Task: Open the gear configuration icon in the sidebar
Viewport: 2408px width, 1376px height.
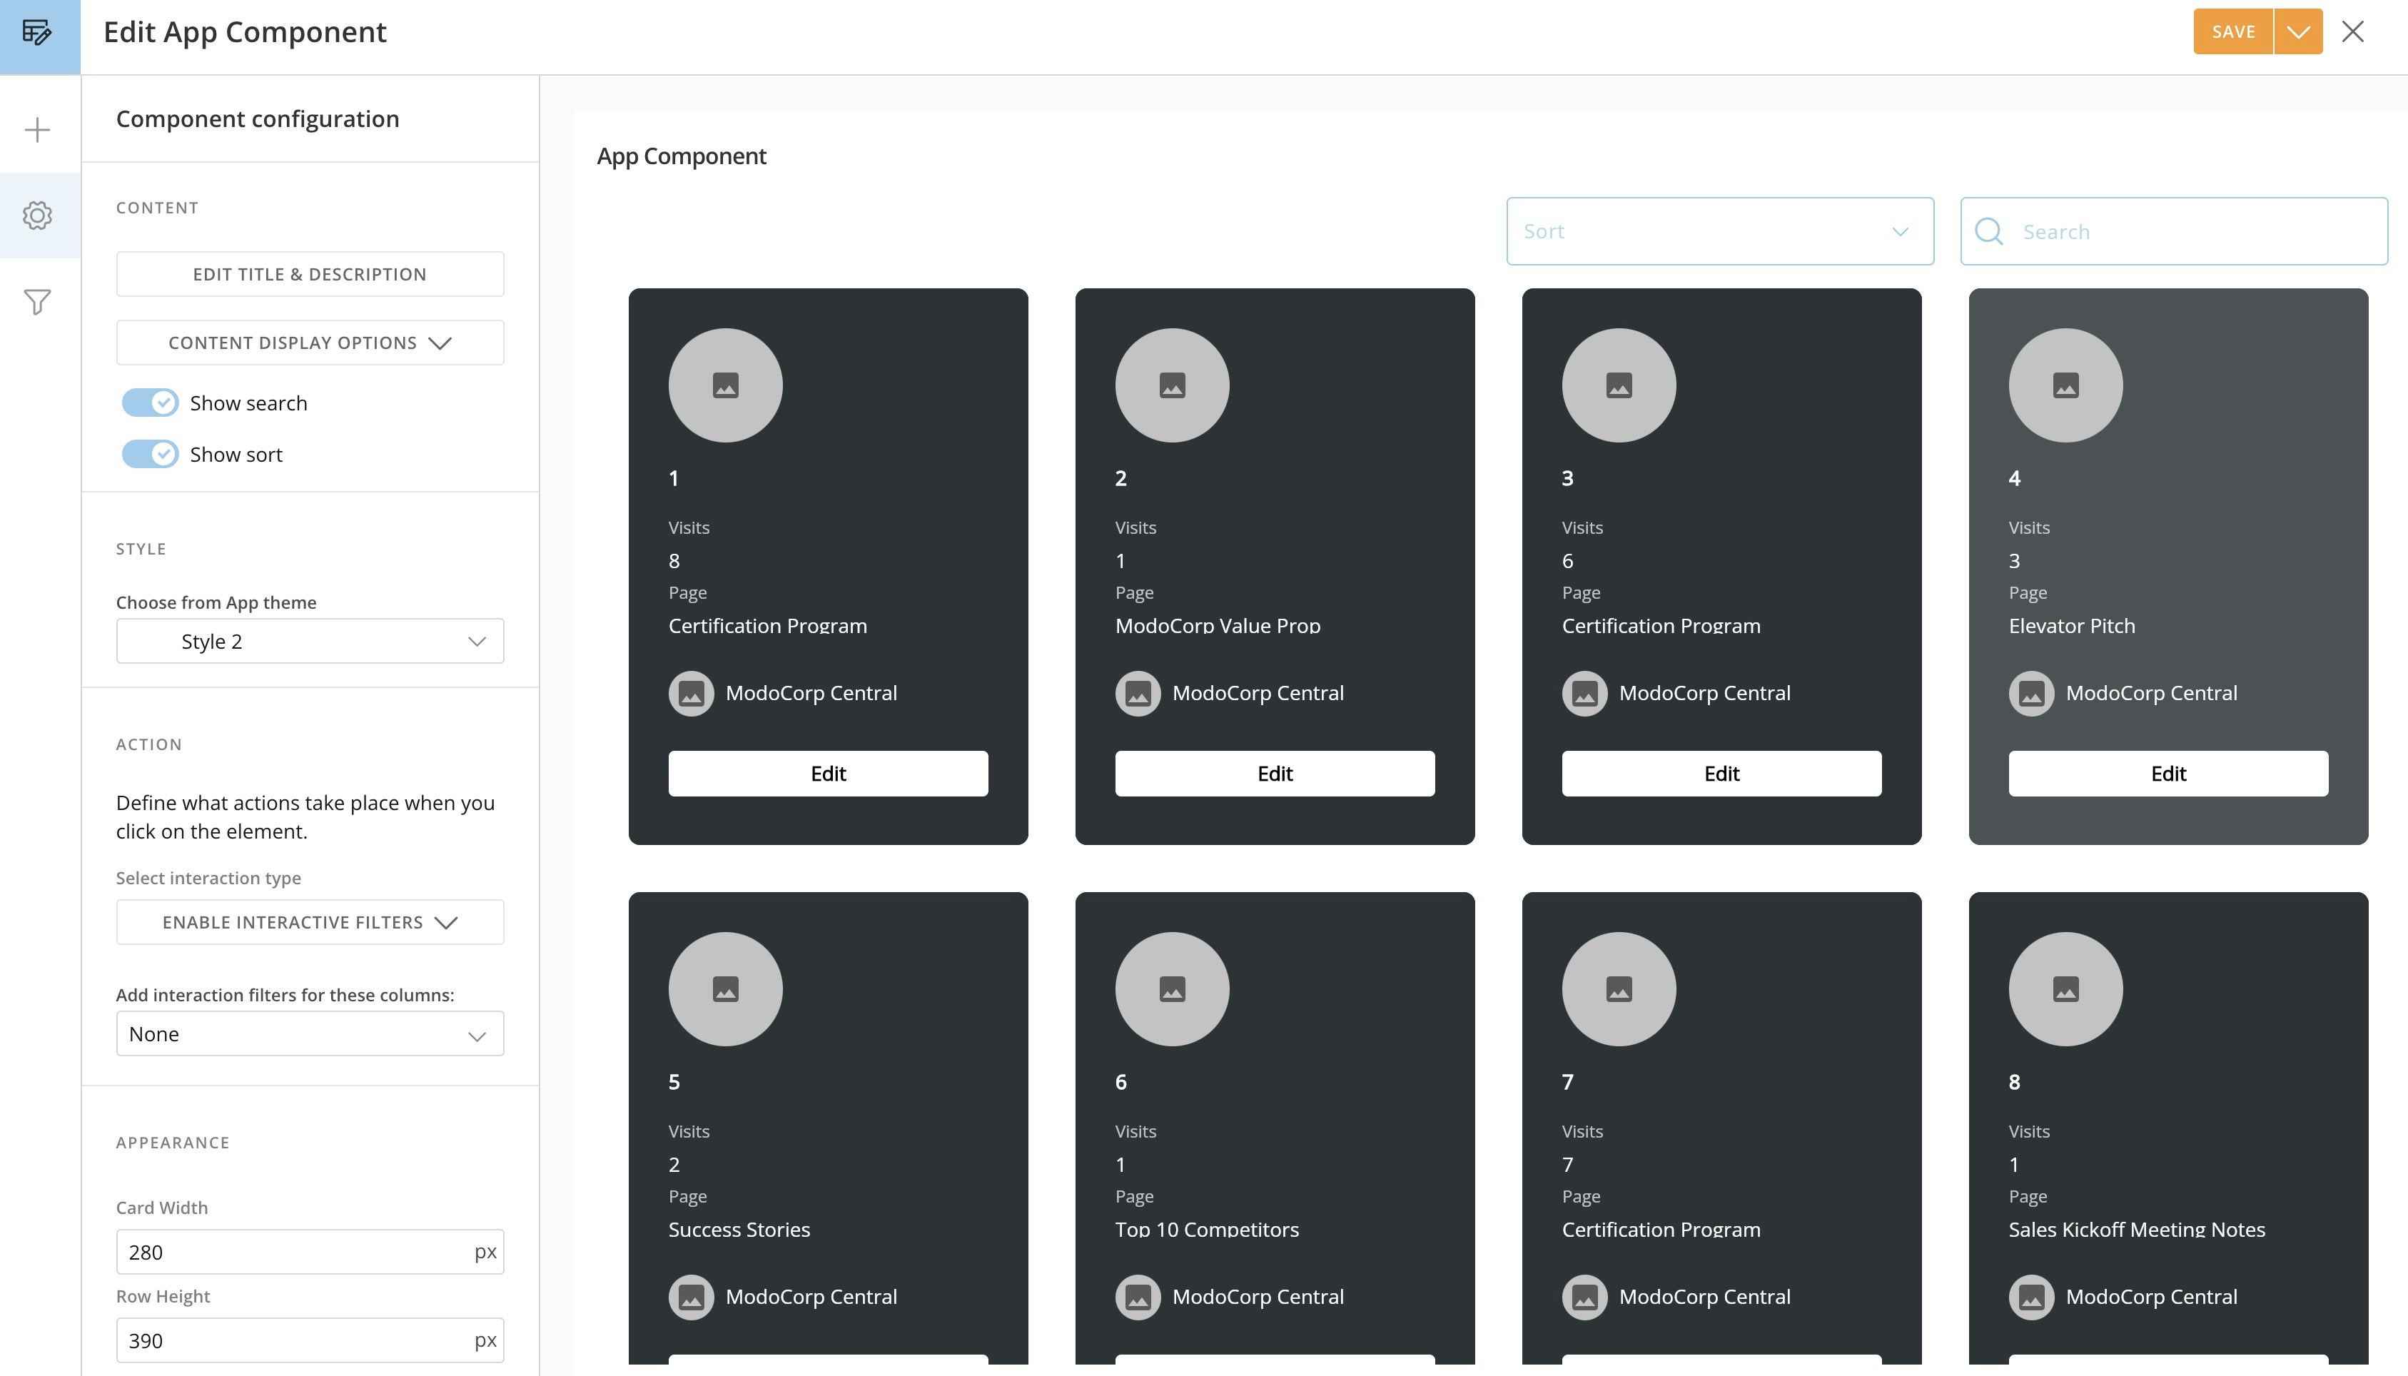Action: (x=38, y=216)
